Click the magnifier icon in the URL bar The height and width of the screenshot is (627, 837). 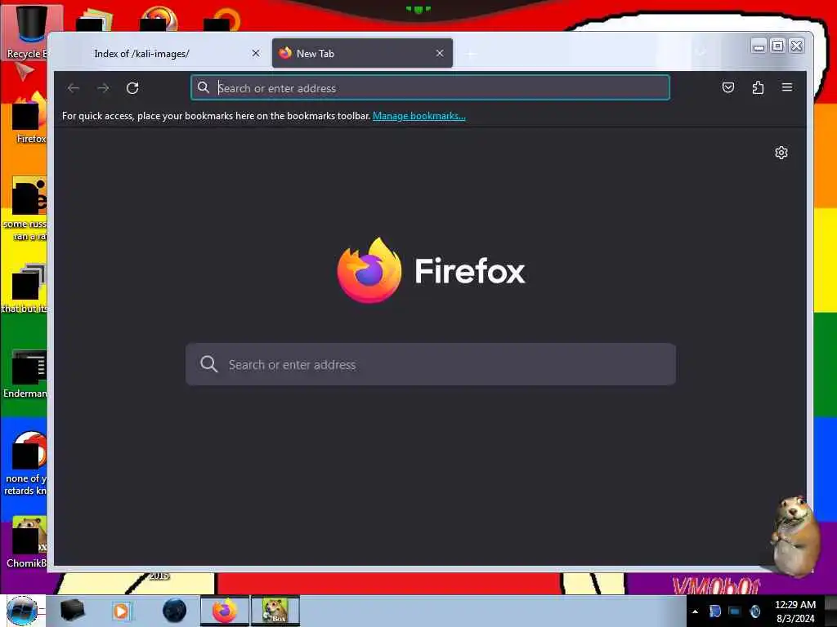click(x=204, y=87)
